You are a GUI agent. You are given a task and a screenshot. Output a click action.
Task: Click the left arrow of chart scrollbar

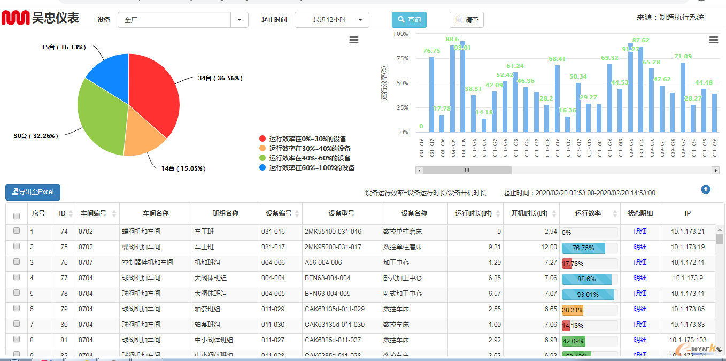coord(419,170)
